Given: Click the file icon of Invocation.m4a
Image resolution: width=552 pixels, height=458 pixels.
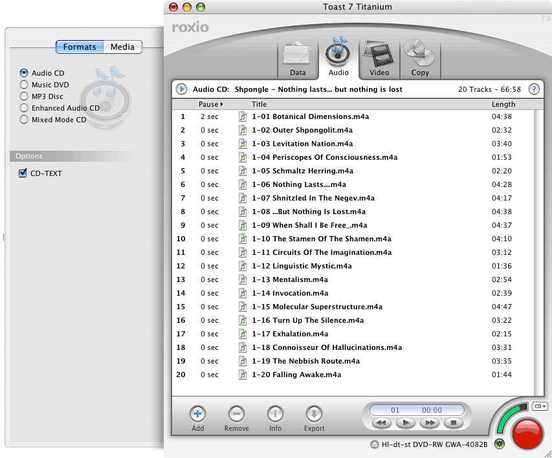Looking at the screenshot, I should pos(243,293).
